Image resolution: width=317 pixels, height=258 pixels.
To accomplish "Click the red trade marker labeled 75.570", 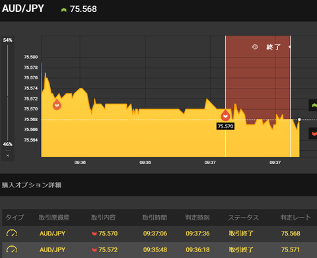I will click(225, 115).
